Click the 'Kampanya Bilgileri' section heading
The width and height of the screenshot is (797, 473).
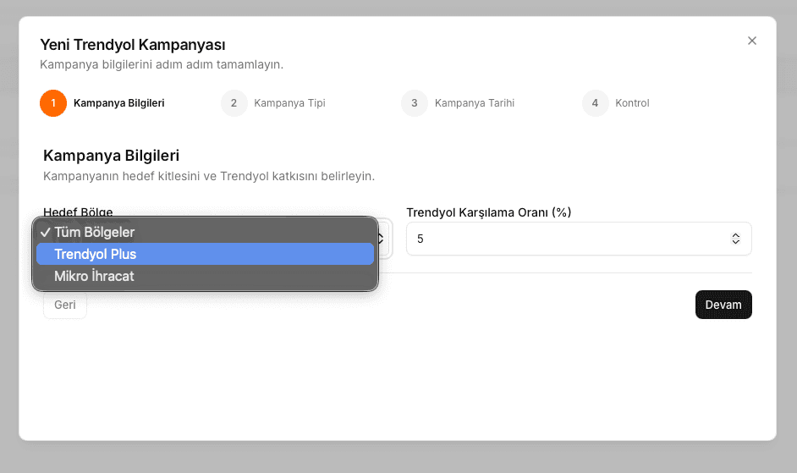[112, 156]
